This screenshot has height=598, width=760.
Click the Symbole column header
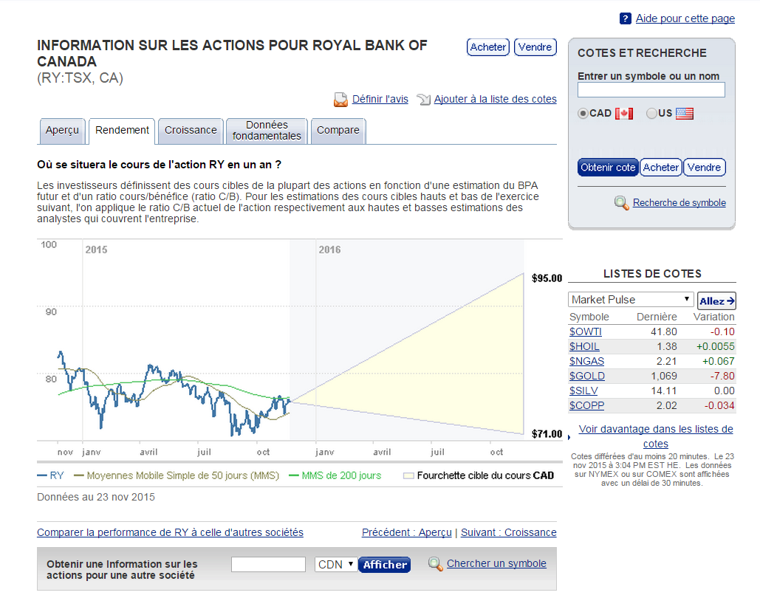589,317
